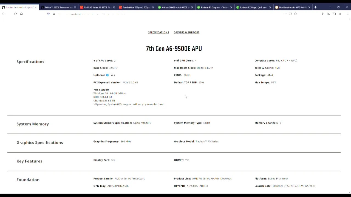Bookmark this page with the star
The height and width of the screenshot is (197, 351).
pos(296,14)
